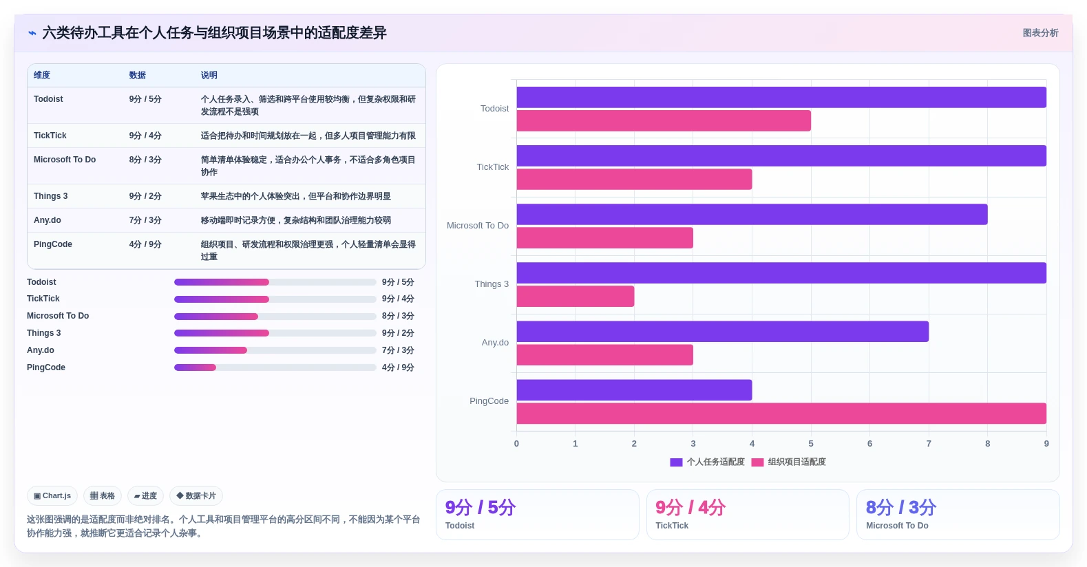The height and width of the screenshot is (567, 1087).
Task: Select the Chart.js tag chip
Action: (x=52, y=495)
